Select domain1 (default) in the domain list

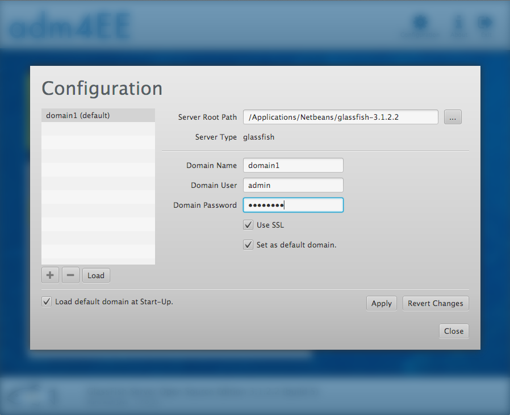pos(77,115)
